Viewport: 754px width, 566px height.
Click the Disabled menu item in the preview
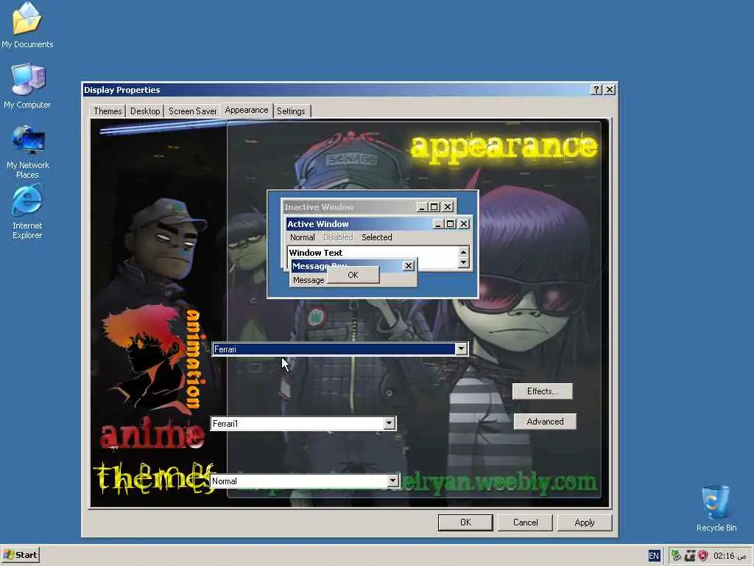tap(338, 237)
